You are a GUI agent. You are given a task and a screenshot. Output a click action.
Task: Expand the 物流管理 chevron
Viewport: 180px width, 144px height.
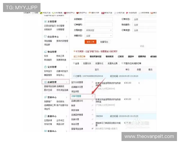click(x=67, y=52)
